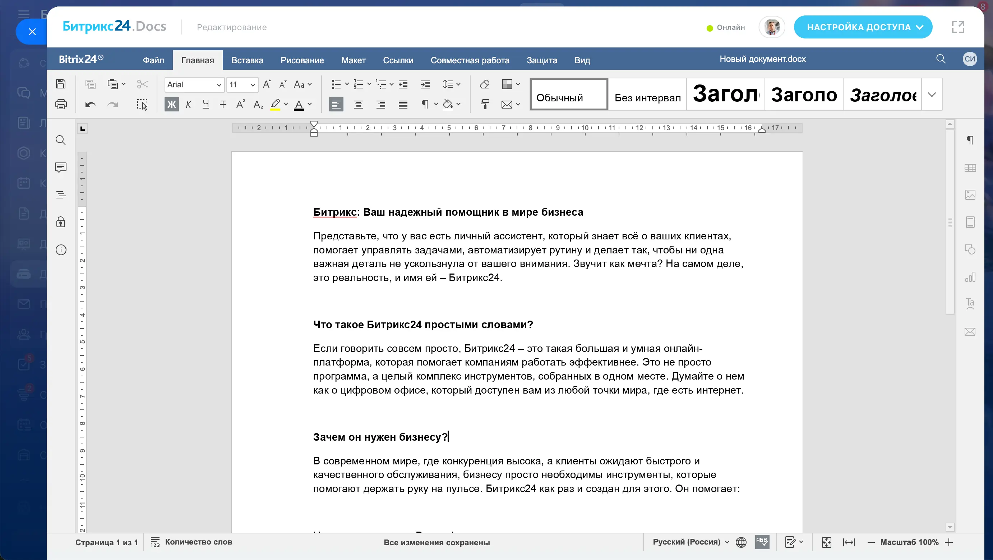Click the Undo arrow icon
Viewport: 993px width, 560px height.
coord(90,105)
